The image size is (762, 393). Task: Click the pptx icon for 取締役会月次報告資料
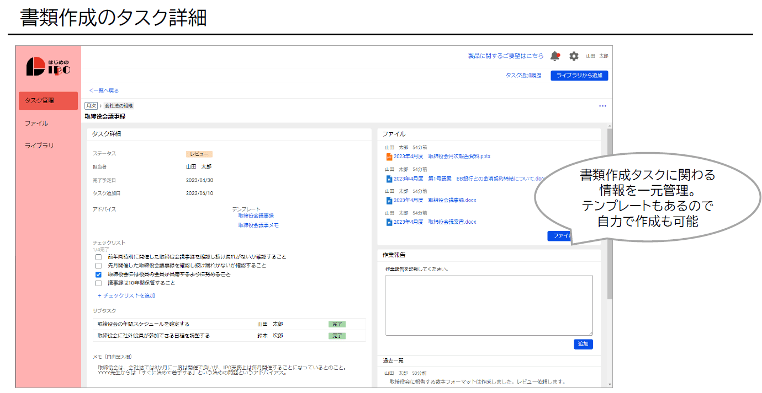coord(389,157)
